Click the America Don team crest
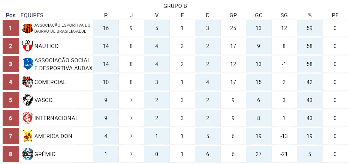The image size is (350, 164). click(28, 136)
